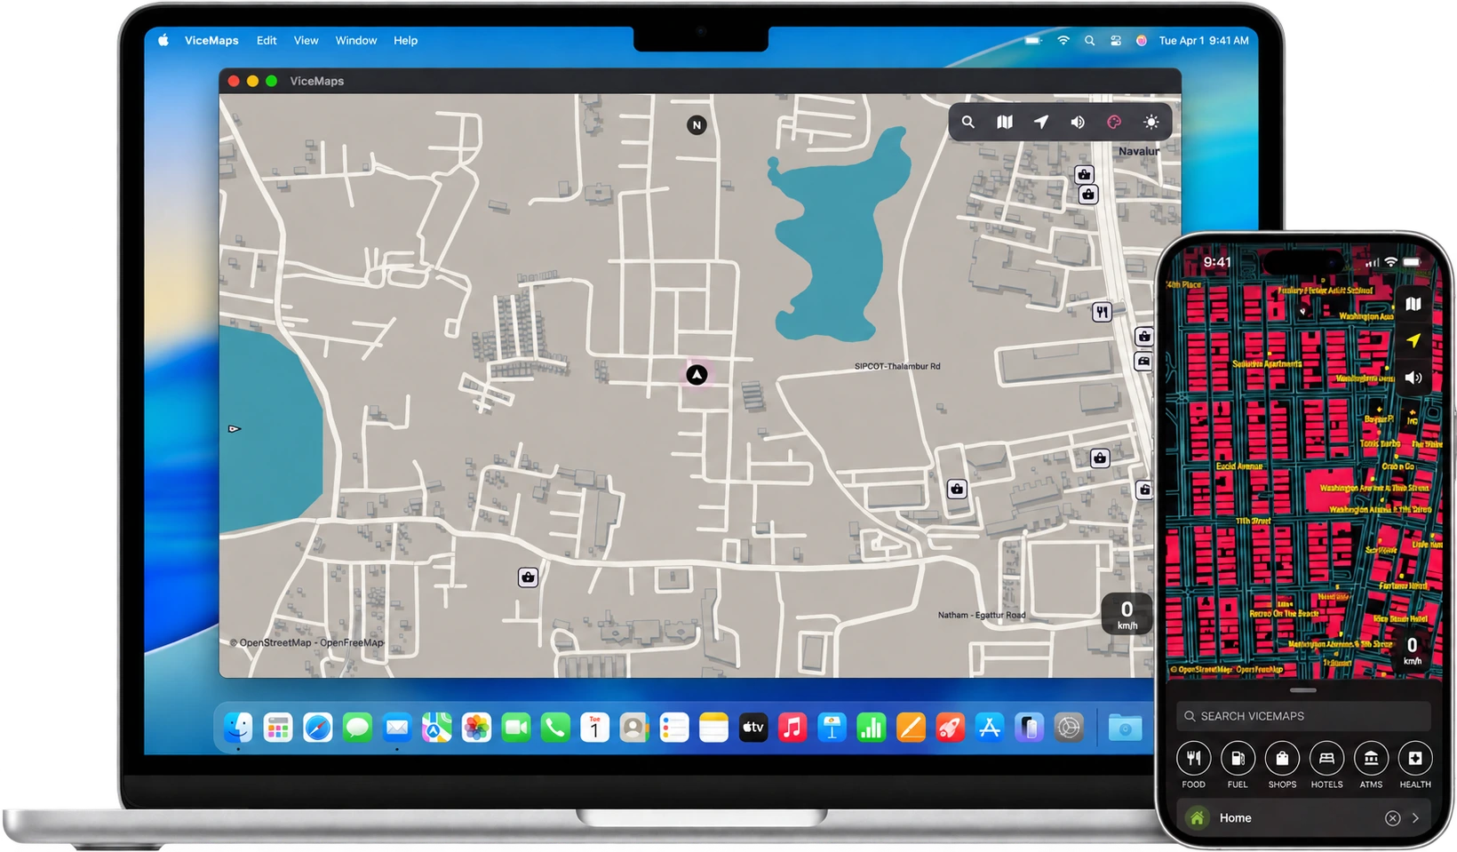This screenshot has height=852, width=1457.
Task: Open Spotlight search in the menu bar
Action: pyautogui.click(x=1089, y=40)
